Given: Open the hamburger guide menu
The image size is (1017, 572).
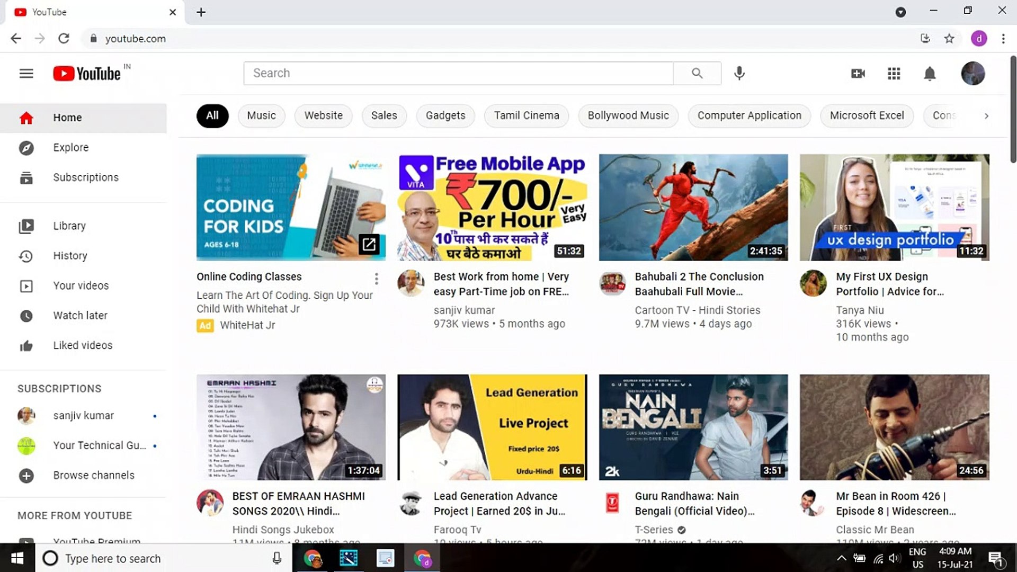Looking at the screenshot, I should 26,73.
